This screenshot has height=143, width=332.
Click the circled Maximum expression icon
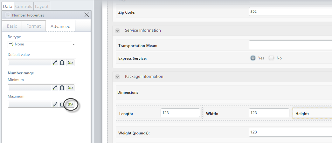(70, 104)
